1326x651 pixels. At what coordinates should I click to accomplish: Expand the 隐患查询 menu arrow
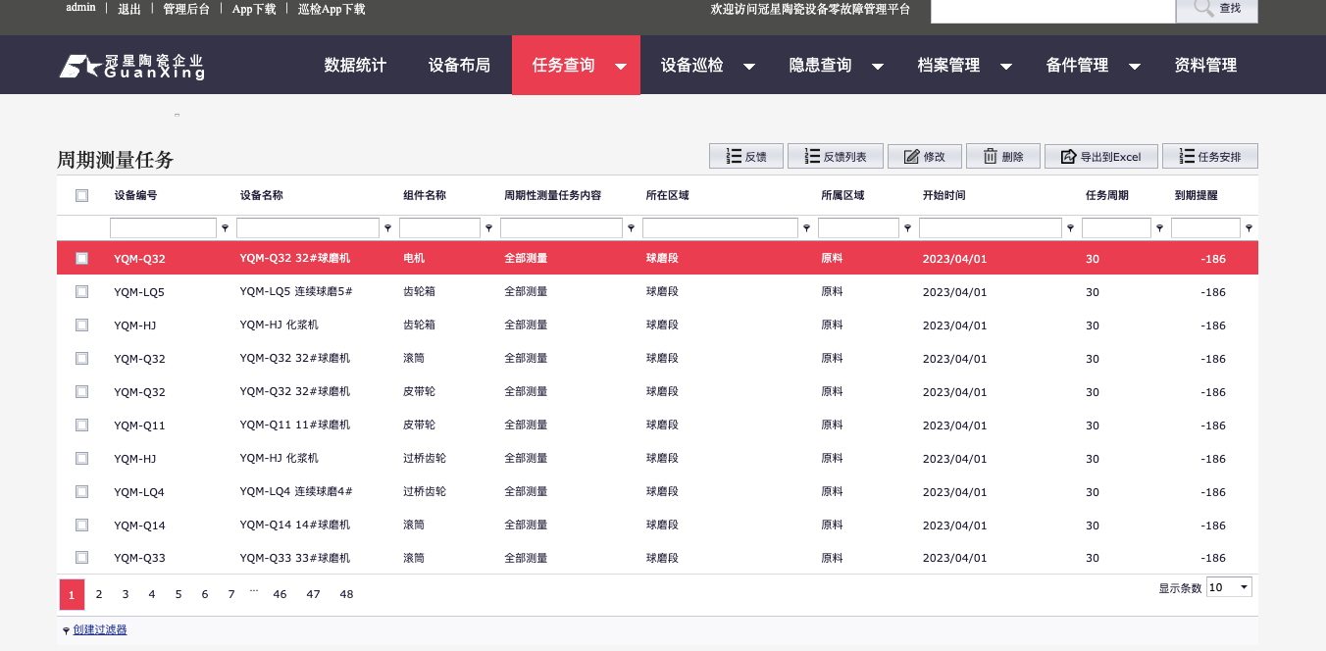click(878, 67)
